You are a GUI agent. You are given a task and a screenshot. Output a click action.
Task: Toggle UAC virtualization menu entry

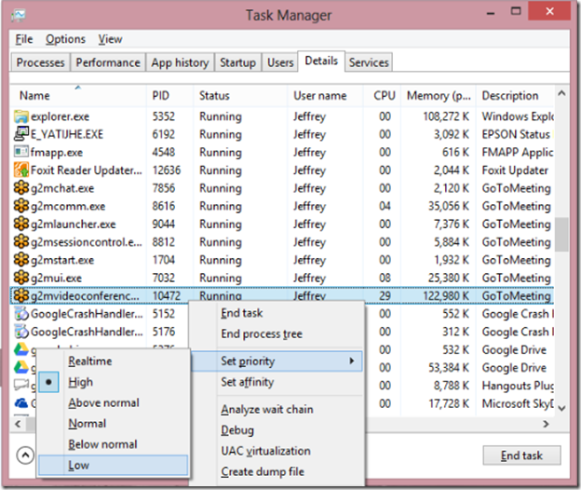(265, 451)
